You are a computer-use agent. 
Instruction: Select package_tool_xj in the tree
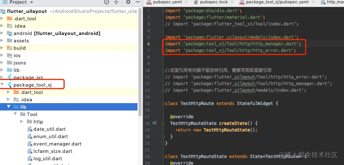click(x=32, y=85)
